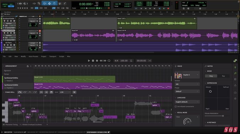This screenshot has width=240, height=134.
Task: Open the Grid 1/32 dropdown in Piano Roll
Action: coord(65,92)
